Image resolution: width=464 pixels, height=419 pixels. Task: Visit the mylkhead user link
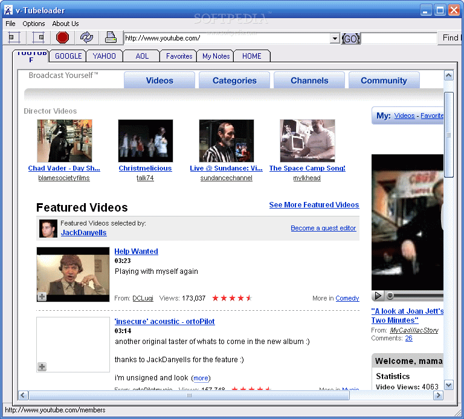click(x=307, y=178)
